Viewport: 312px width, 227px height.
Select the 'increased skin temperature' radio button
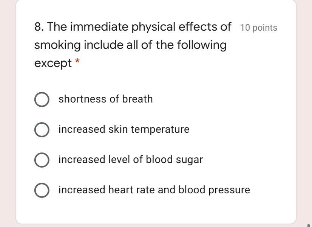click(x=42, y=130)
